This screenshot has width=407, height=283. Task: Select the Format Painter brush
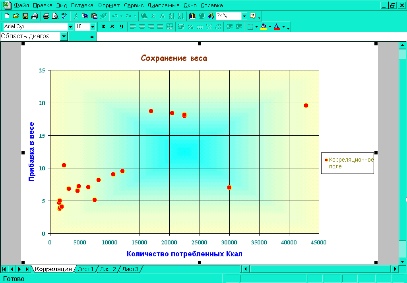(103, 16)
